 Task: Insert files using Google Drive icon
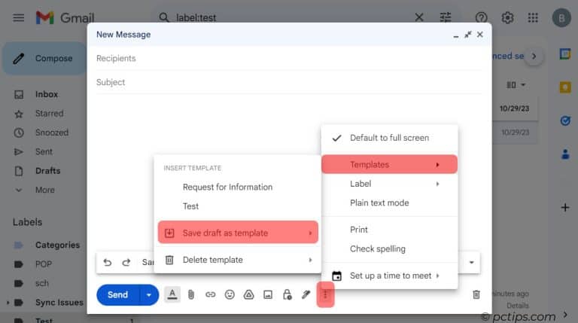[x=248, y=294]
